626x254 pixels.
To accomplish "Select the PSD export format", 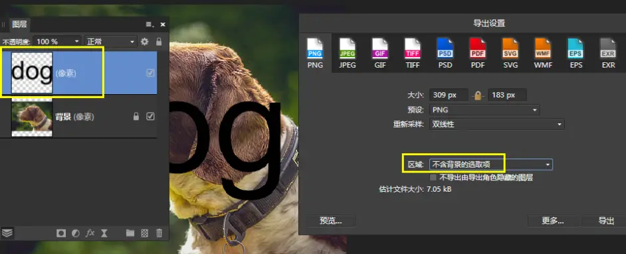I will pyautogui.click(x=445, y=53).
